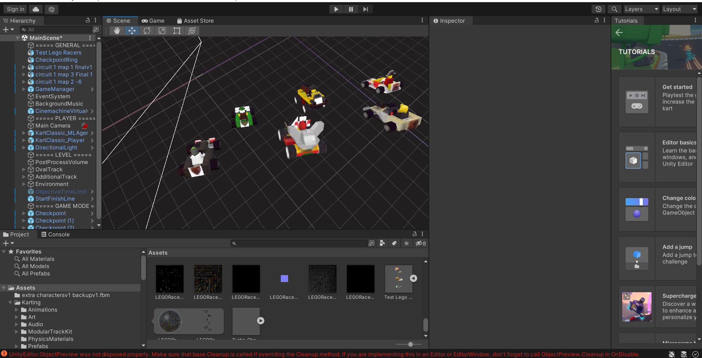Click the Project search input field
Screen dimensions: 702x358
click(300, 243)
